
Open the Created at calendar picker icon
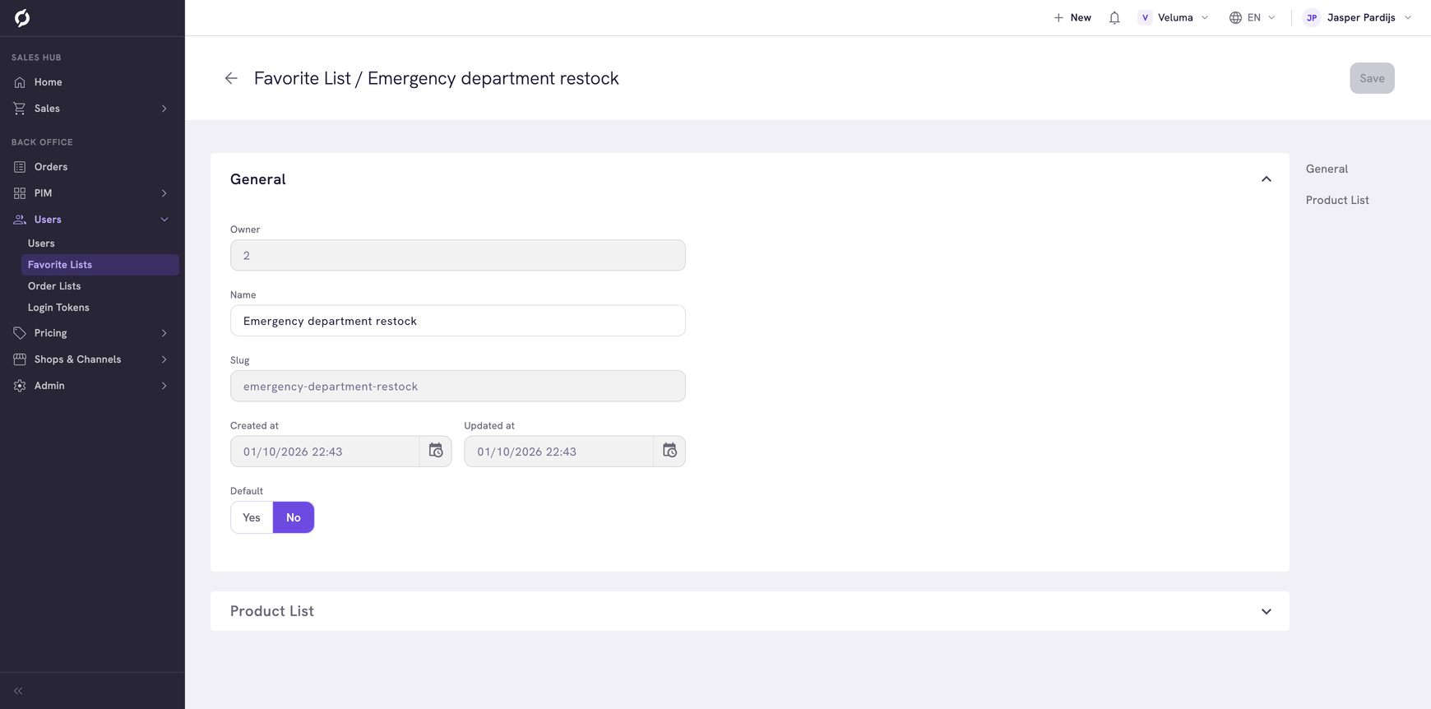[436, 451]
